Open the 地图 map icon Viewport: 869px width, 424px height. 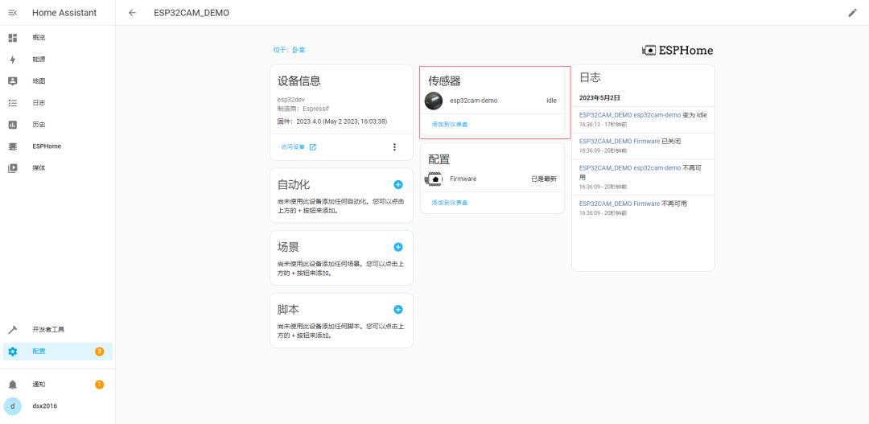click(x=13, y=81)
